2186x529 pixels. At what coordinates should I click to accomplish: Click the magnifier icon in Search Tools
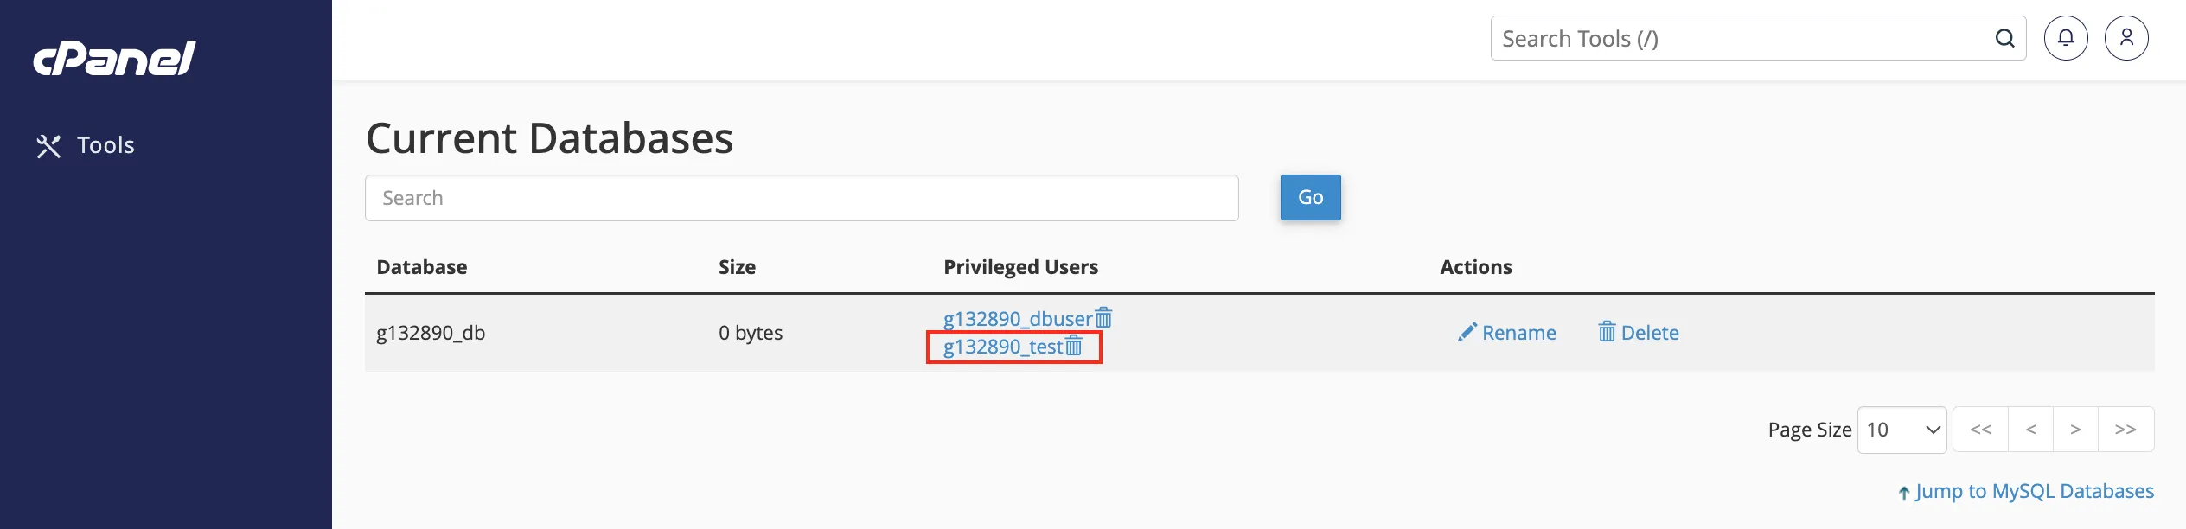point(2004,38)
